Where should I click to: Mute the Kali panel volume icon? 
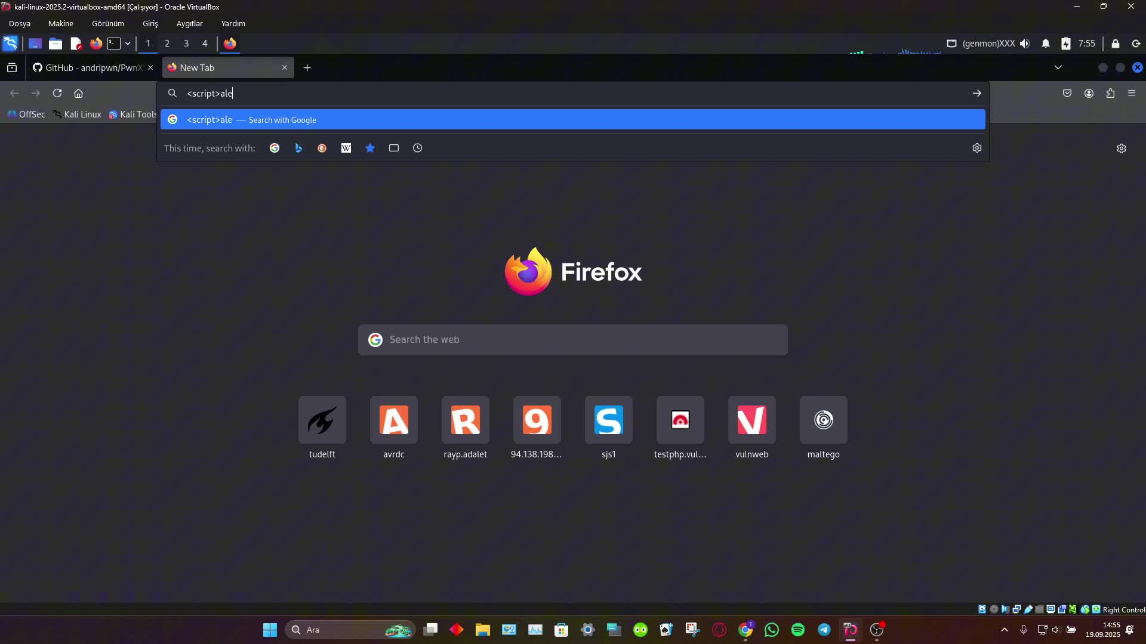pyautogui.click(x=1025, y=44)
